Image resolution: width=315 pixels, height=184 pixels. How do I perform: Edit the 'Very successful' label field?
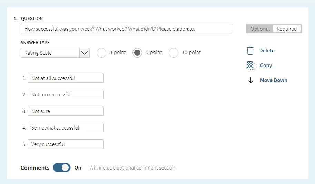65,144
